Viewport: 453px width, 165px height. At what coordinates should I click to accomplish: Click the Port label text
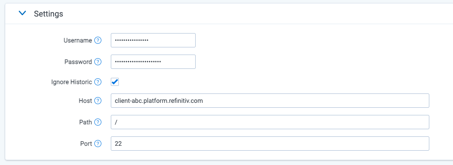86,144
